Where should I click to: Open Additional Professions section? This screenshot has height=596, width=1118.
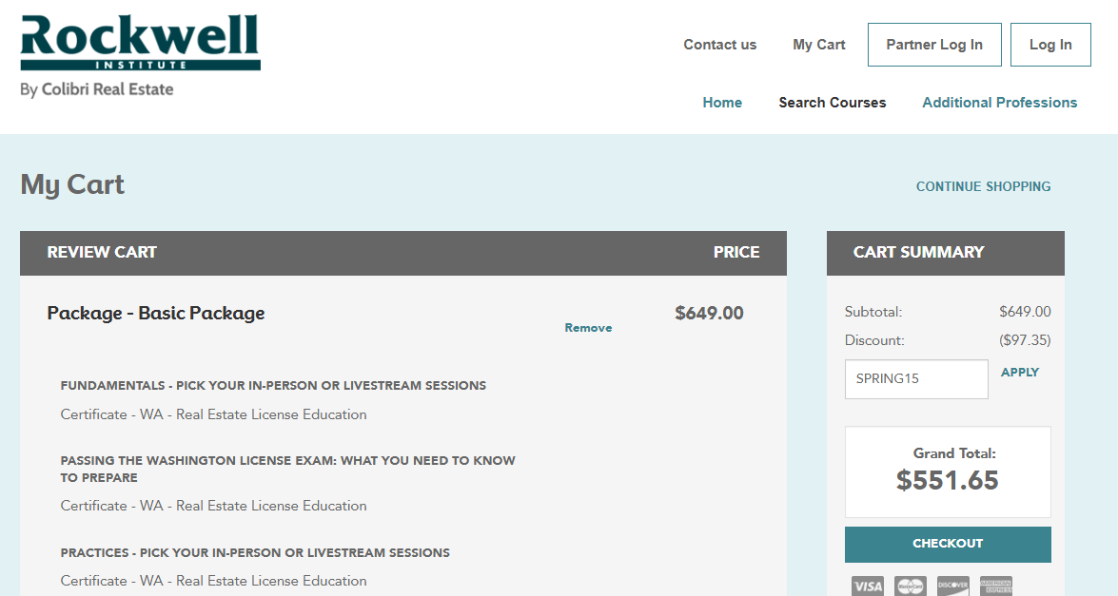point(999,102)
